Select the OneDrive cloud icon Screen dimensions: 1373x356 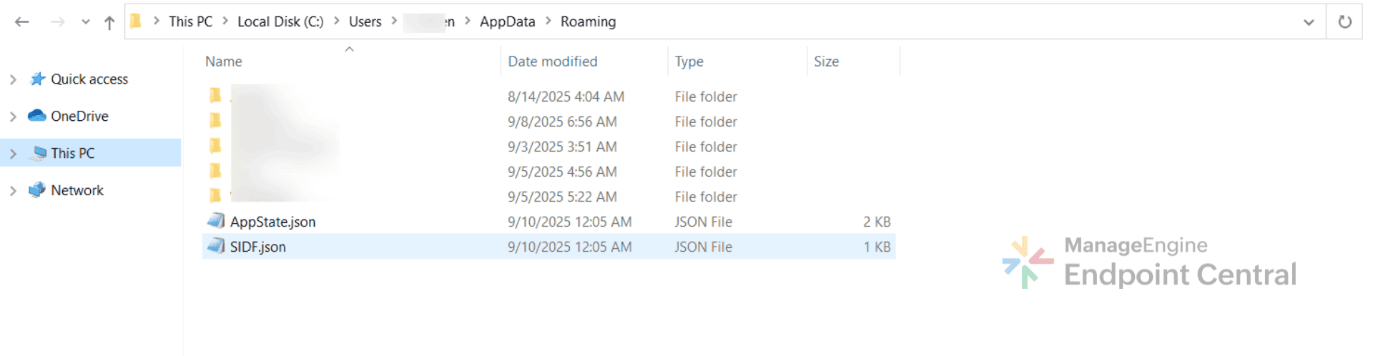(37, 116)
